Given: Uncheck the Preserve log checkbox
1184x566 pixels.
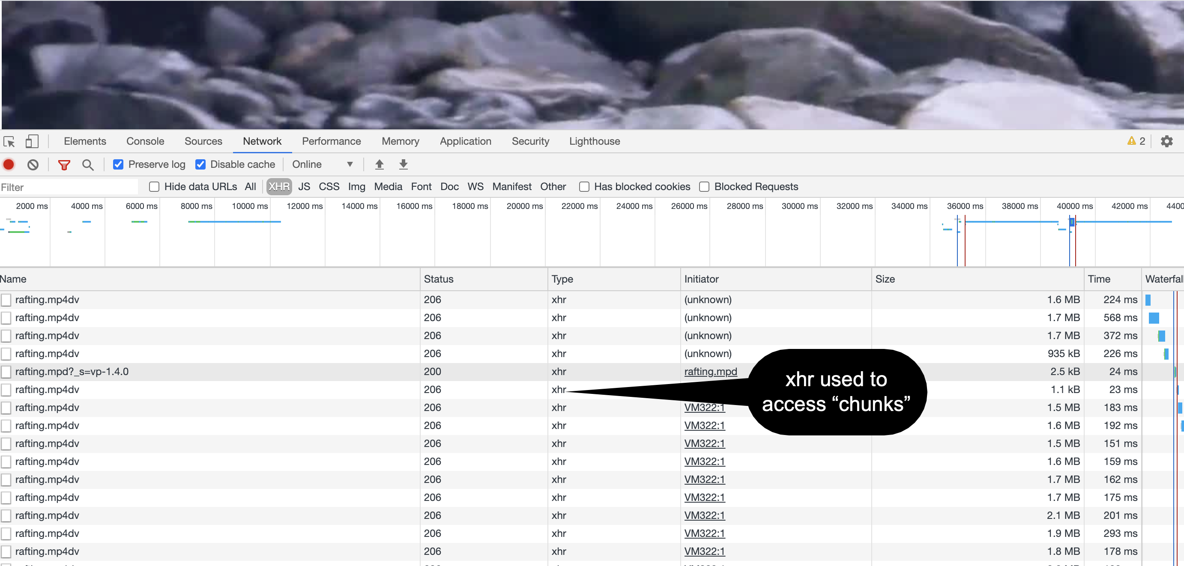Looking at the screenshot, I should [118, 164].
